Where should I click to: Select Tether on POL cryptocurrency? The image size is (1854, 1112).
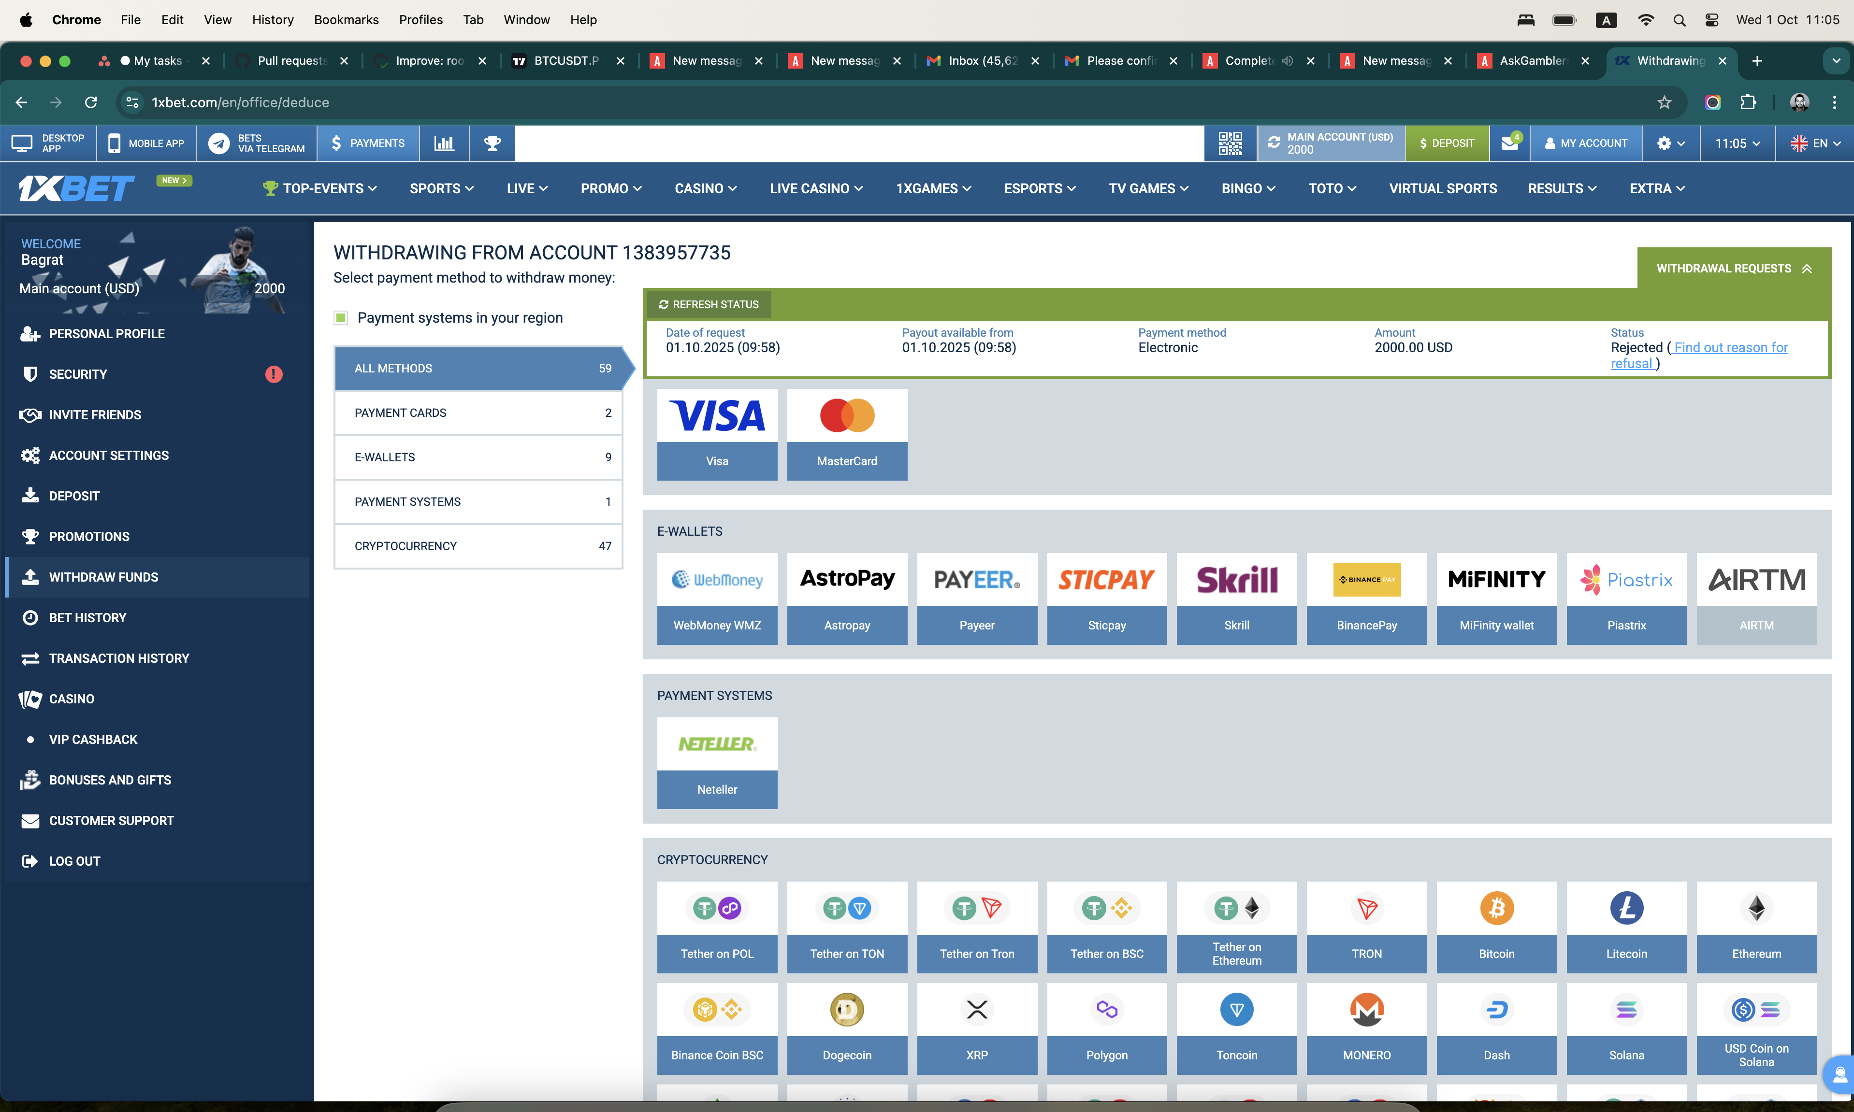pyautogui.click(x=717, y=927)
